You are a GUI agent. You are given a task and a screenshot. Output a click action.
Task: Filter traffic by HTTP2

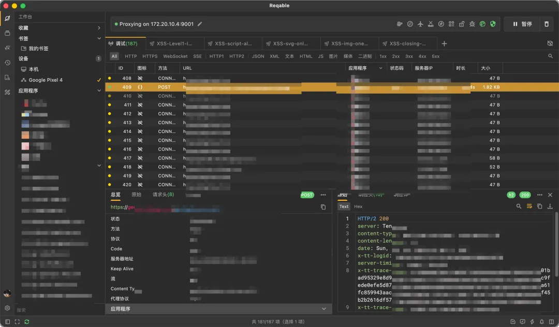[x=237, y=56]
